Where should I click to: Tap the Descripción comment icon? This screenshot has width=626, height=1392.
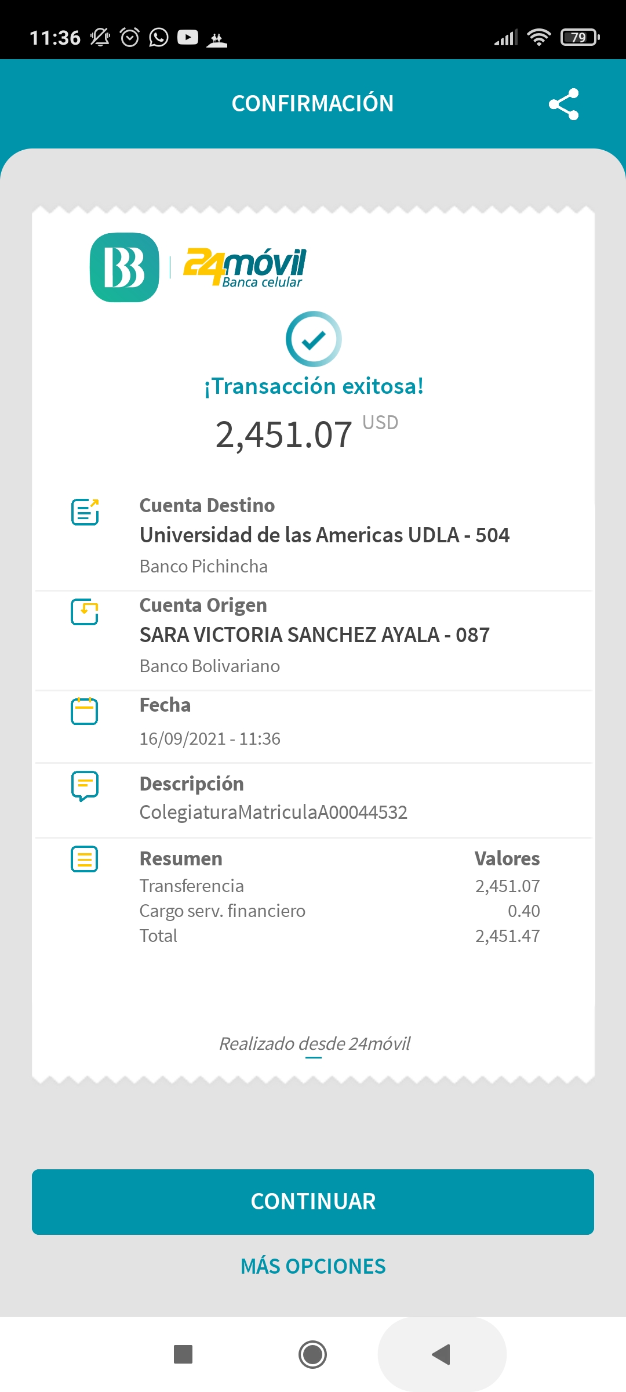pos(85,786)
